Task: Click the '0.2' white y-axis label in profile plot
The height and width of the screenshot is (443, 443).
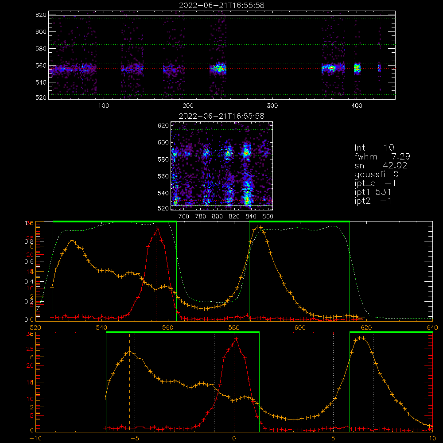Action: click(x=29, y=301)
